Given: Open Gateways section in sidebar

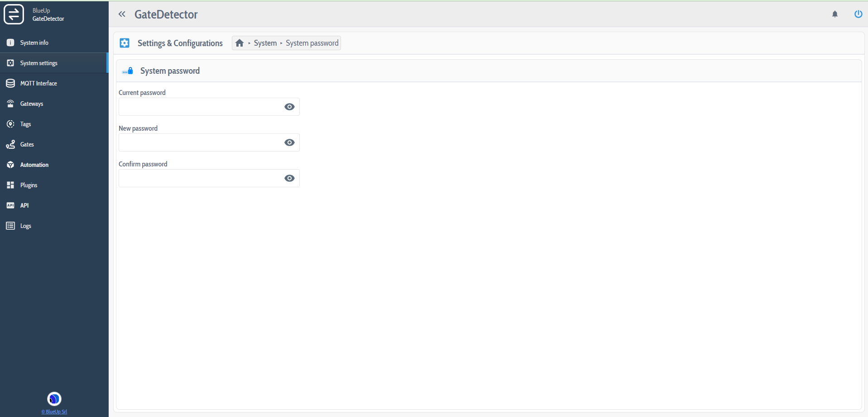Looking at the screenshot, I should pos(32,104).
